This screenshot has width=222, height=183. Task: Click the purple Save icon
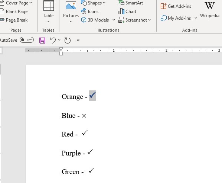pyautogui.click(x=42, y=41)
